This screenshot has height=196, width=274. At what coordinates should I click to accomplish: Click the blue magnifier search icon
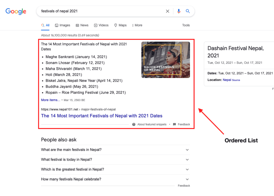point(188,11)
